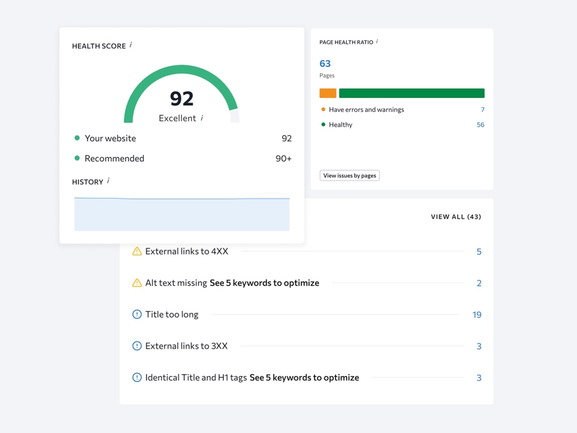Open the Title too long issue
The width and height of the screenshot is (577, 433).
(x=172, y=314)
